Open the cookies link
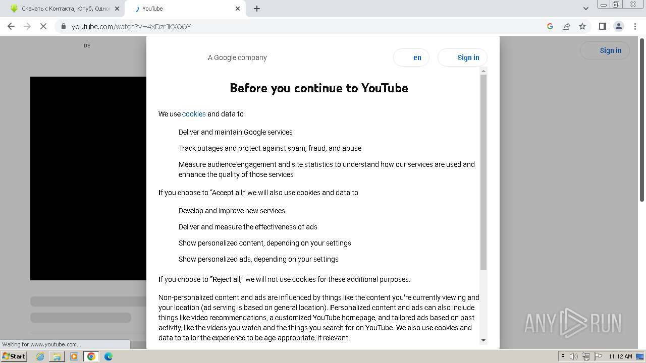646x363 pixels. pos(194,114)
